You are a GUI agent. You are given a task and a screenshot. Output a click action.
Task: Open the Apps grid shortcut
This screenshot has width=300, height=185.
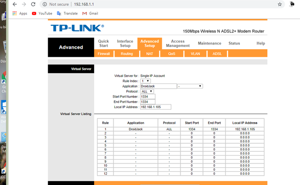[x=20, y=14]
